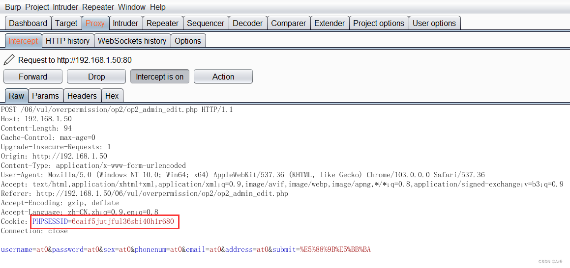Click the POST request line text
Image resolution: width=570 pixels, height=268 pixels.
pyautogui.click(x=117, y=109)
